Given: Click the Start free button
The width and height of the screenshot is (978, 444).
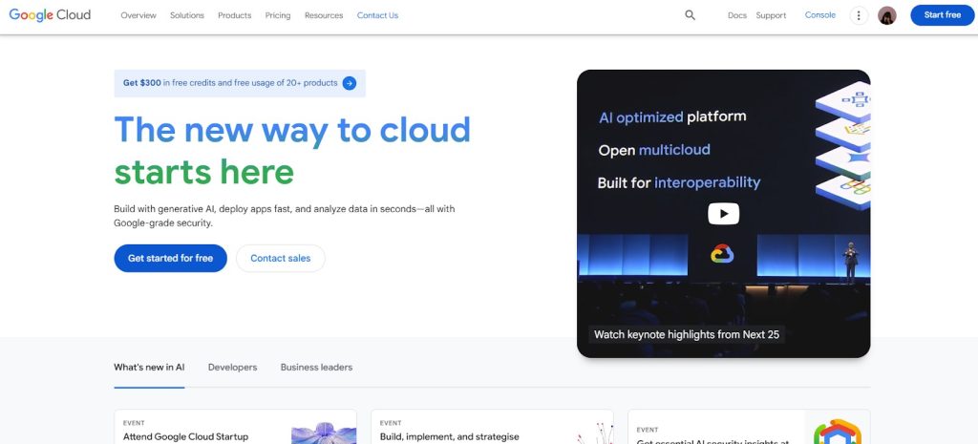Looking at the screenshot, I should tap(943, 15).
